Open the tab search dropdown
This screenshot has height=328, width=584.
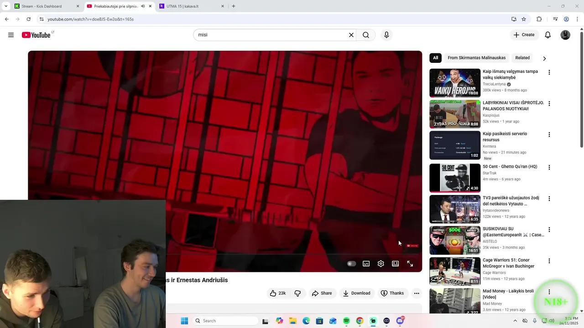tap(6, 6)
